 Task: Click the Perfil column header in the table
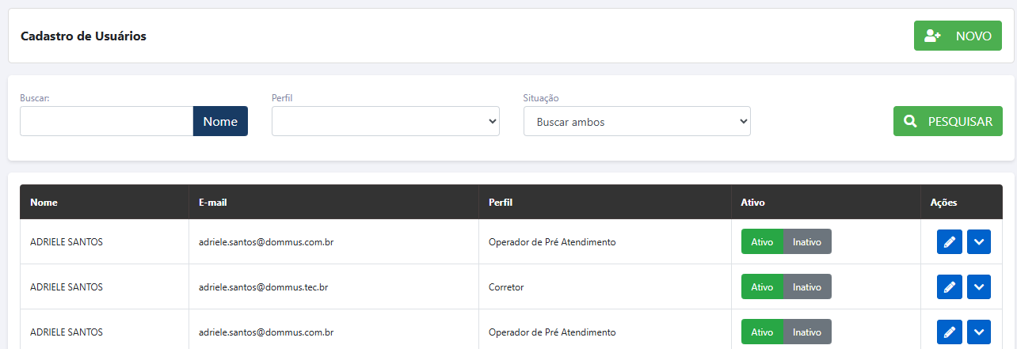(501, 203)
